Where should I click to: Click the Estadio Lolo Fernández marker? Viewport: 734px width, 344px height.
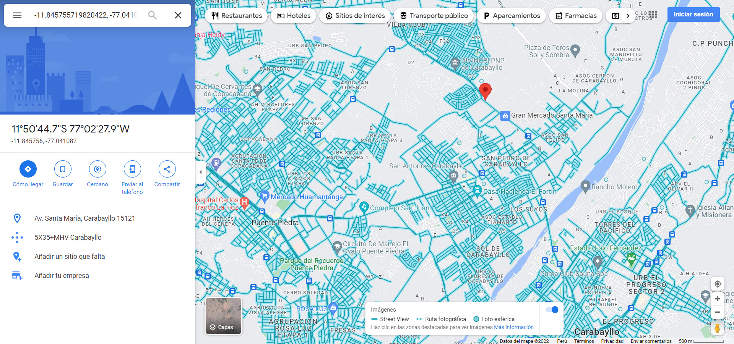point(631,259)
